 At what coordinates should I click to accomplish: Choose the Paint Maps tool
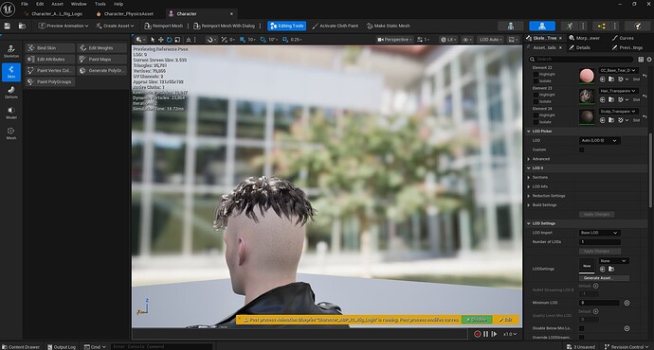(102, 59)
